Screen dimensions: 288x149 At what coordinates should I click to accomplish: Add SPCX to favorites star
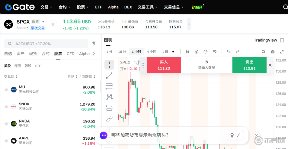point(53,24)
